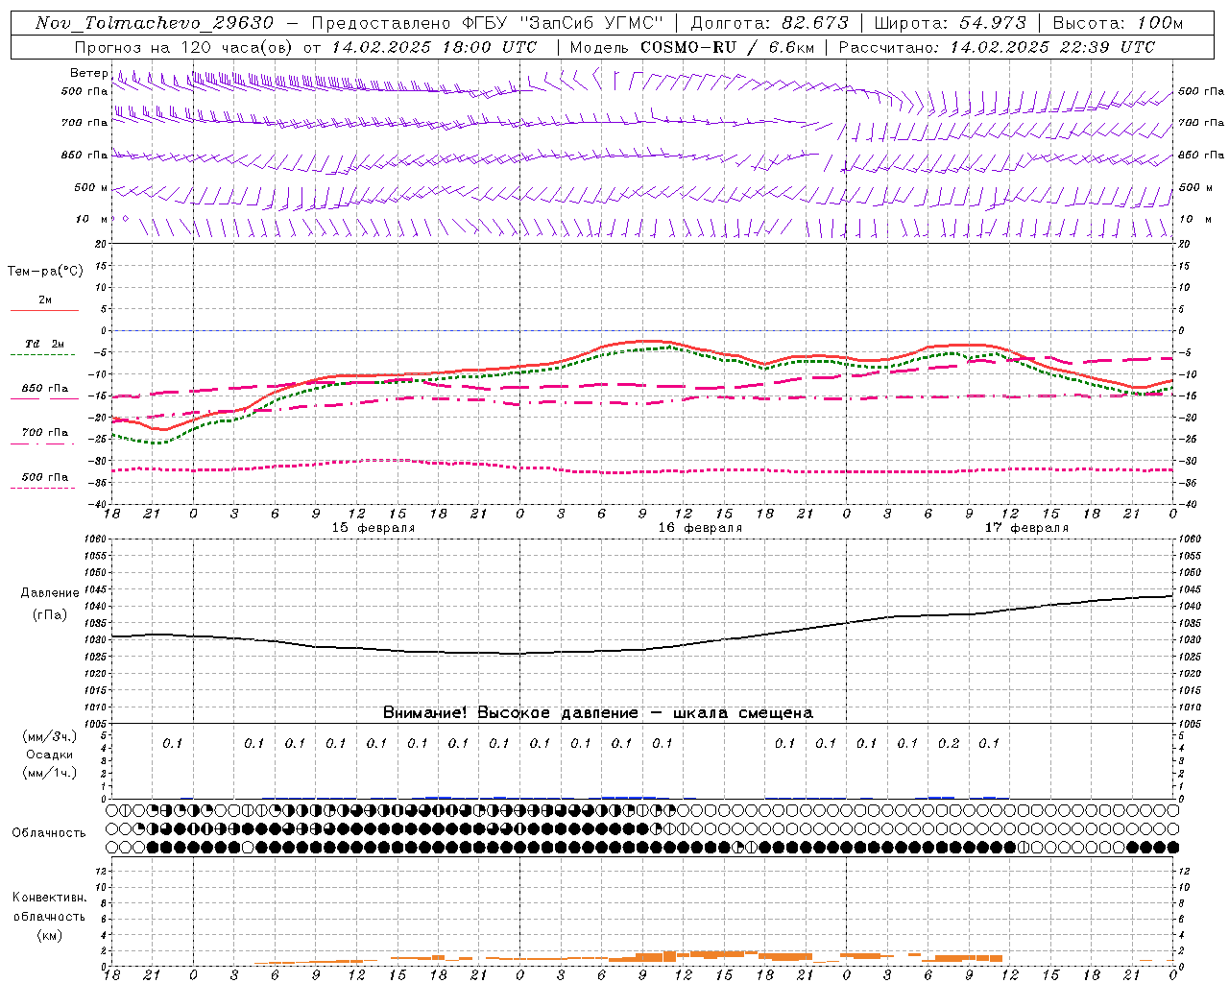Select the 'Модель COSMO-RU / 6.6км' model text
Screen dimensions: 1229x983
(x=691, y=47)
